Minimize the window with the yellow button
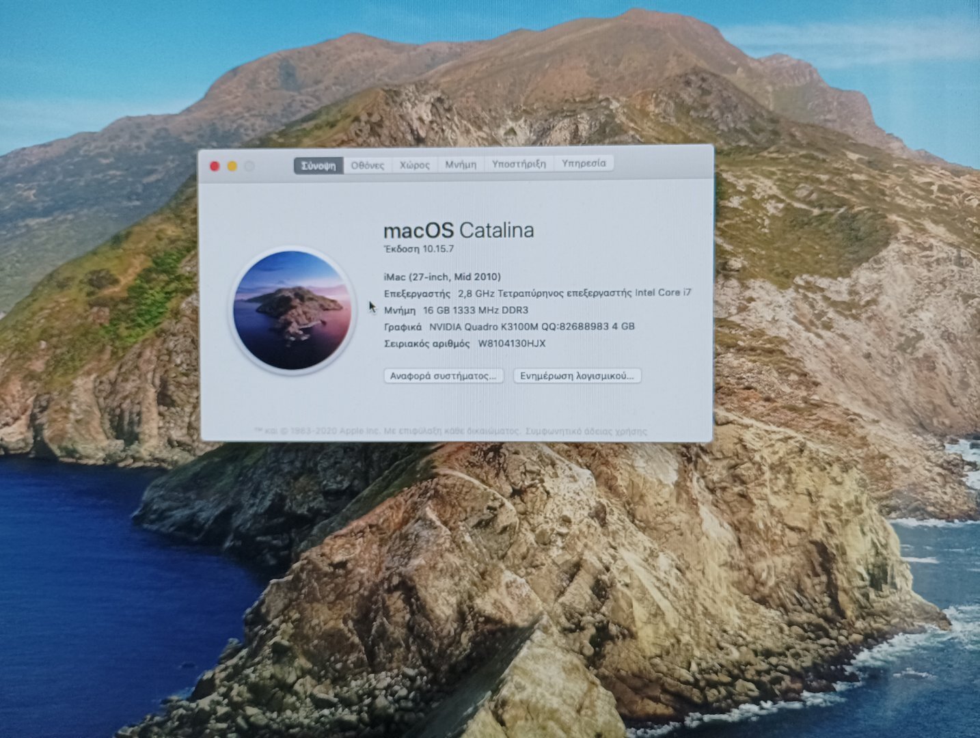The height and width of the screenshot is (738, 980). click(232, 166)
